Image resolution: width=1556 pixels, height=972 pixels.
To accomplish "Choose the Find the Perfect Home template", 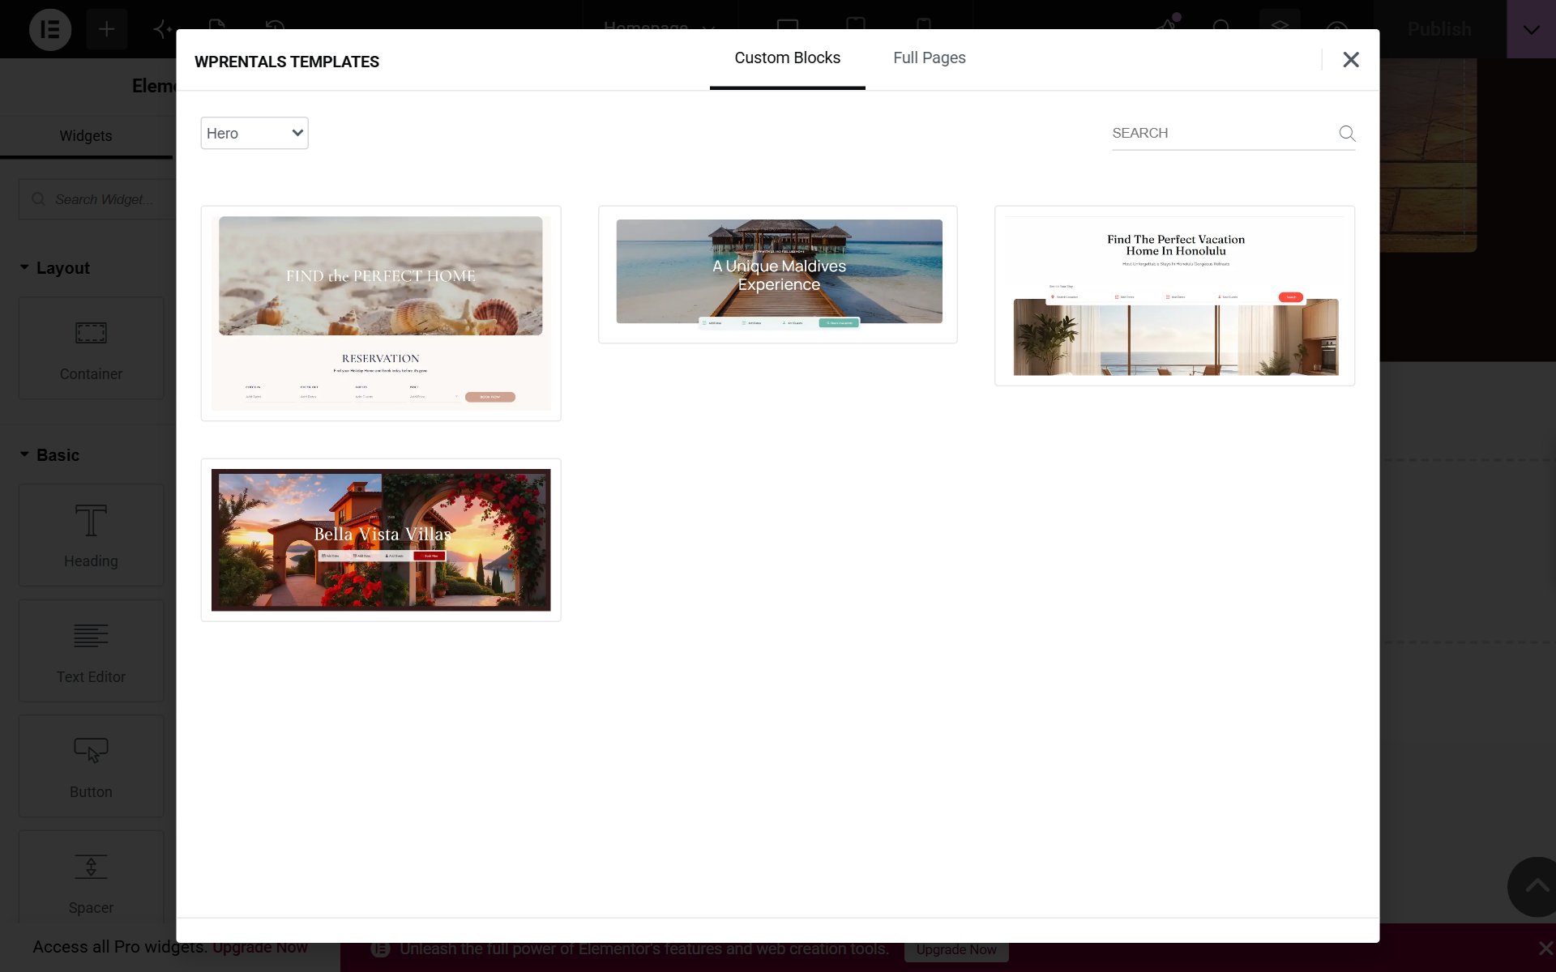I will click(x=381, y=313).
